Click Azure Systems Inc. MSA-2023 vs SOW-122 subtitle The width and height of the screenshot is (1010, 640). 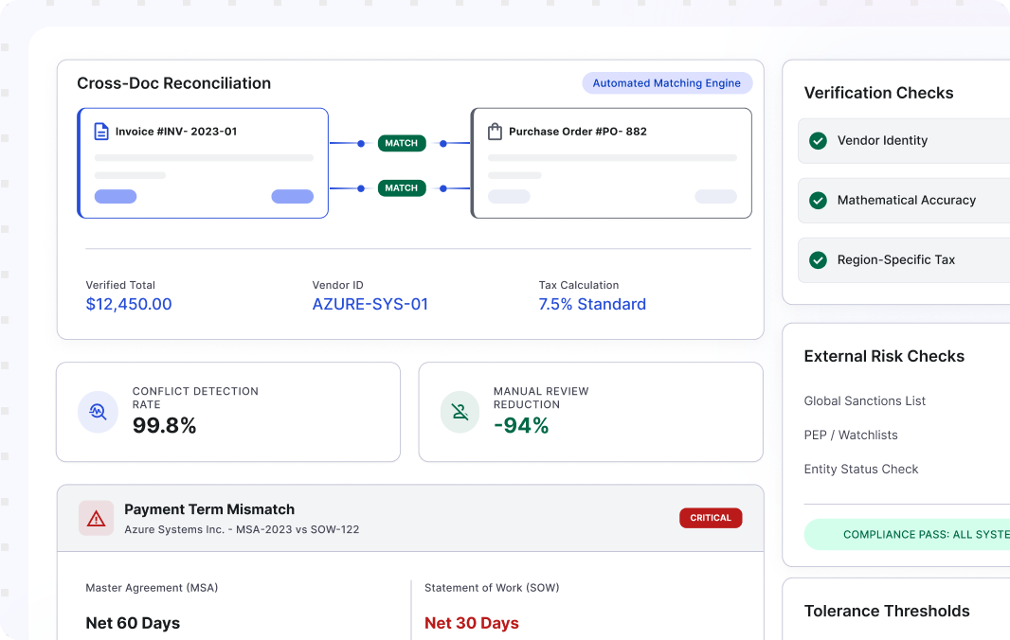click(242, 529)
